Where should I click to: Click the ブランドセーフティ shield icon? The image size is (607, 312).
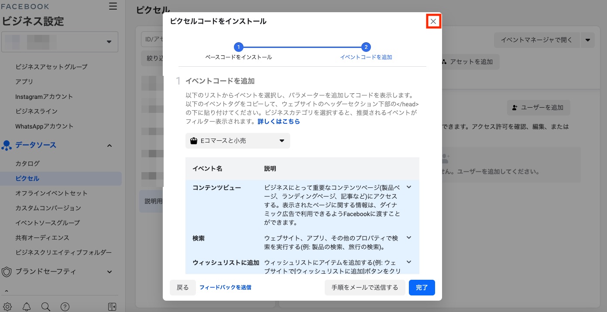[7, 272]
